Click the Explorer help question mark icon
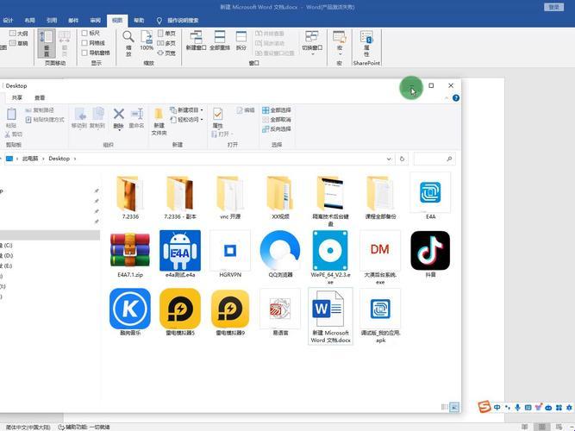 tap(456, 98)
